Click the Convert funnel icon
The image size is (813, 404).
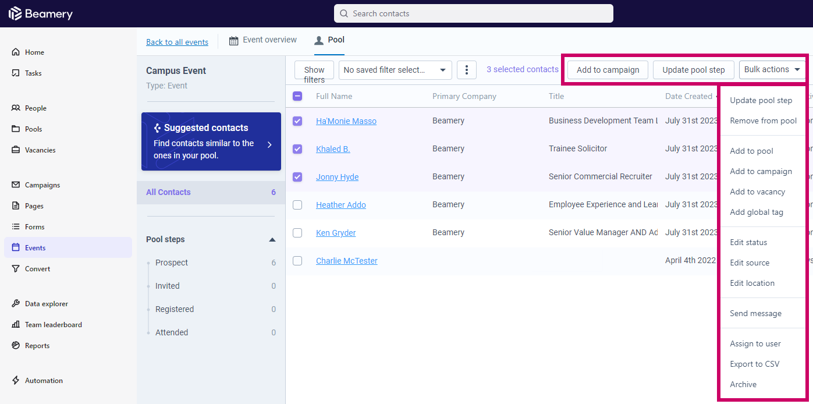coord(16,269)
